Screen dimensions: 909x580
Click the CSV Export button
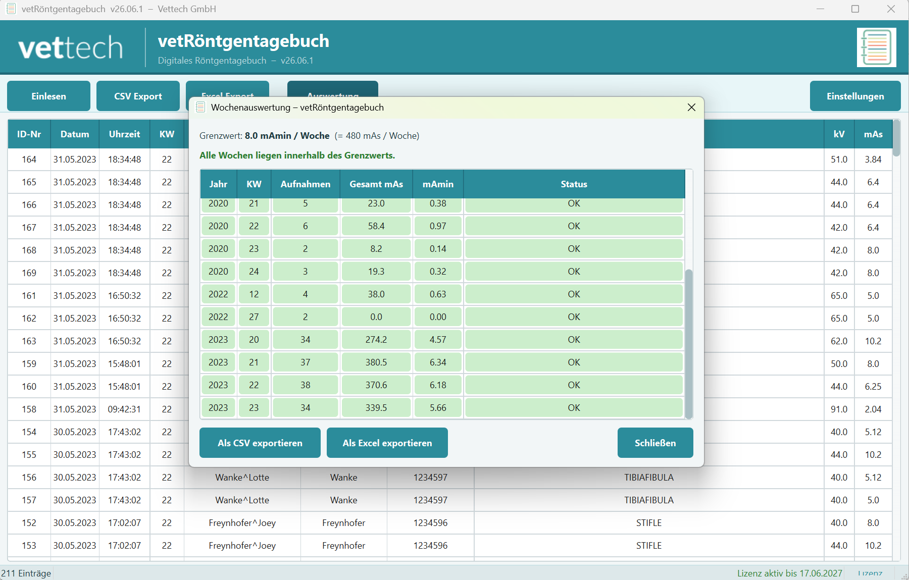[138, 96]
